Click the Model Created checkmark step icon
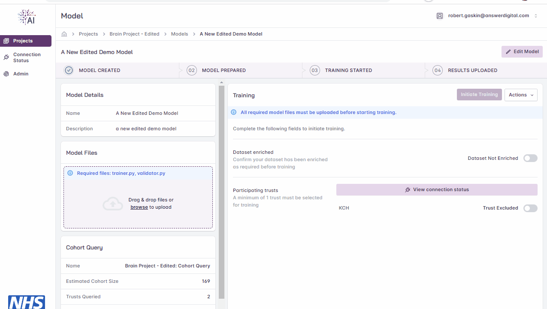The height and width of the screenshot is (309, 547). (x=69, y=70)
